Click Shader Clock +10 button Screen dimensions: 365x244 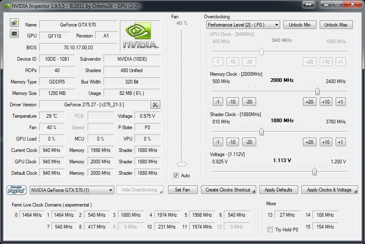point(326,142)
